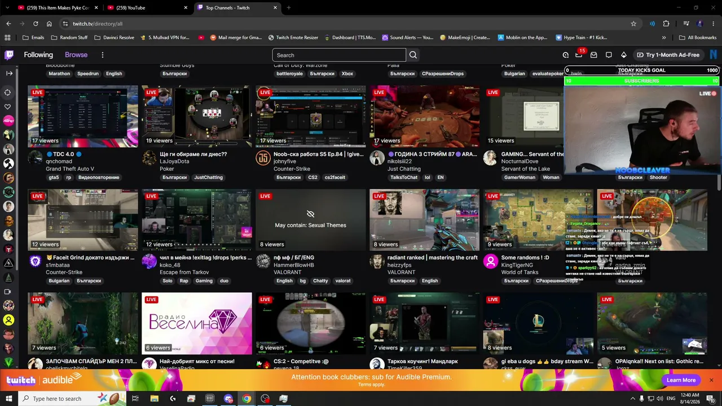This screenshot has height=406, width=722.
Task: Reload the page in Chrome
Action: pyautogui.click(x=36, y=24)
